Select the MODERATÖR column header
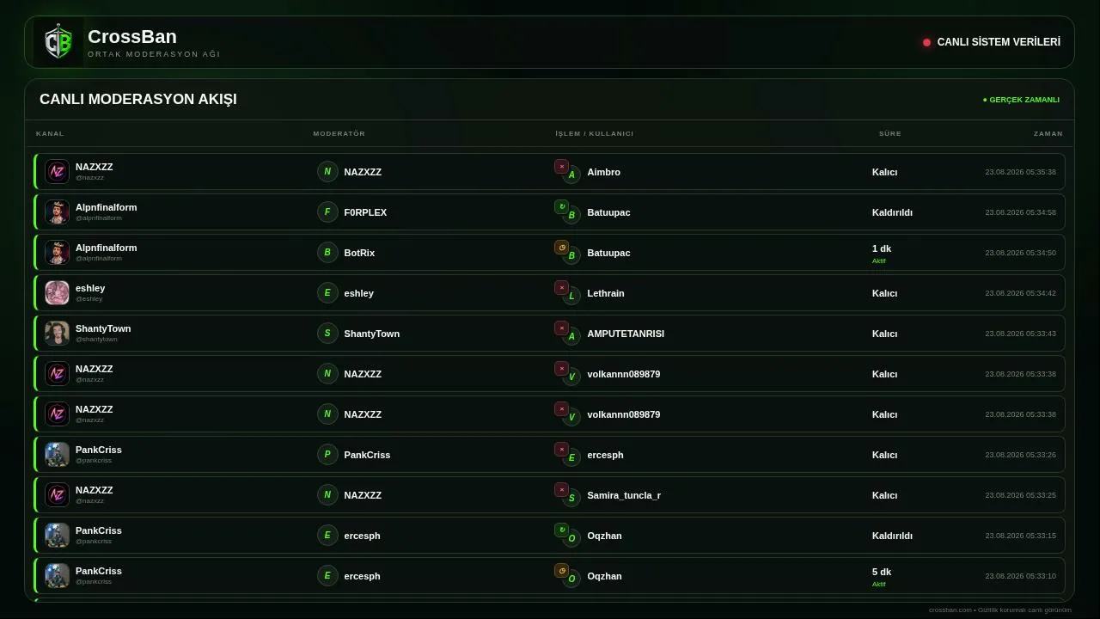1100x619 pixels. click(339, 133)
